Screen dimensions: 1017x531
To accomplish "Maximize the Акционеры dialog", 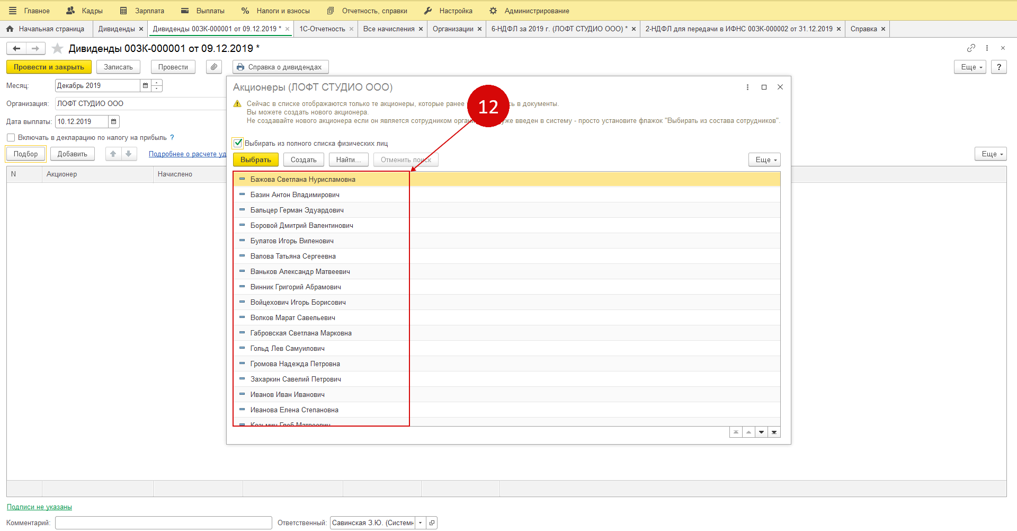I will tap(764, 87).
